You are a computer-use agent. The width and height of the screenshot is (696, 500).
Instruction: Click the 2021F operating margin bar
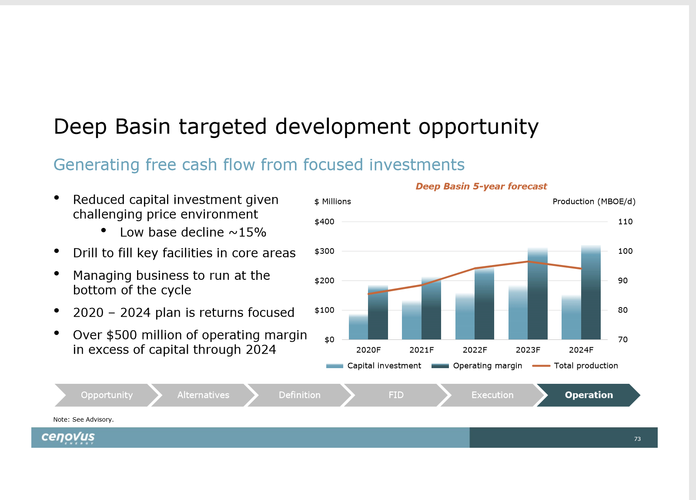[x=431, y=308]
